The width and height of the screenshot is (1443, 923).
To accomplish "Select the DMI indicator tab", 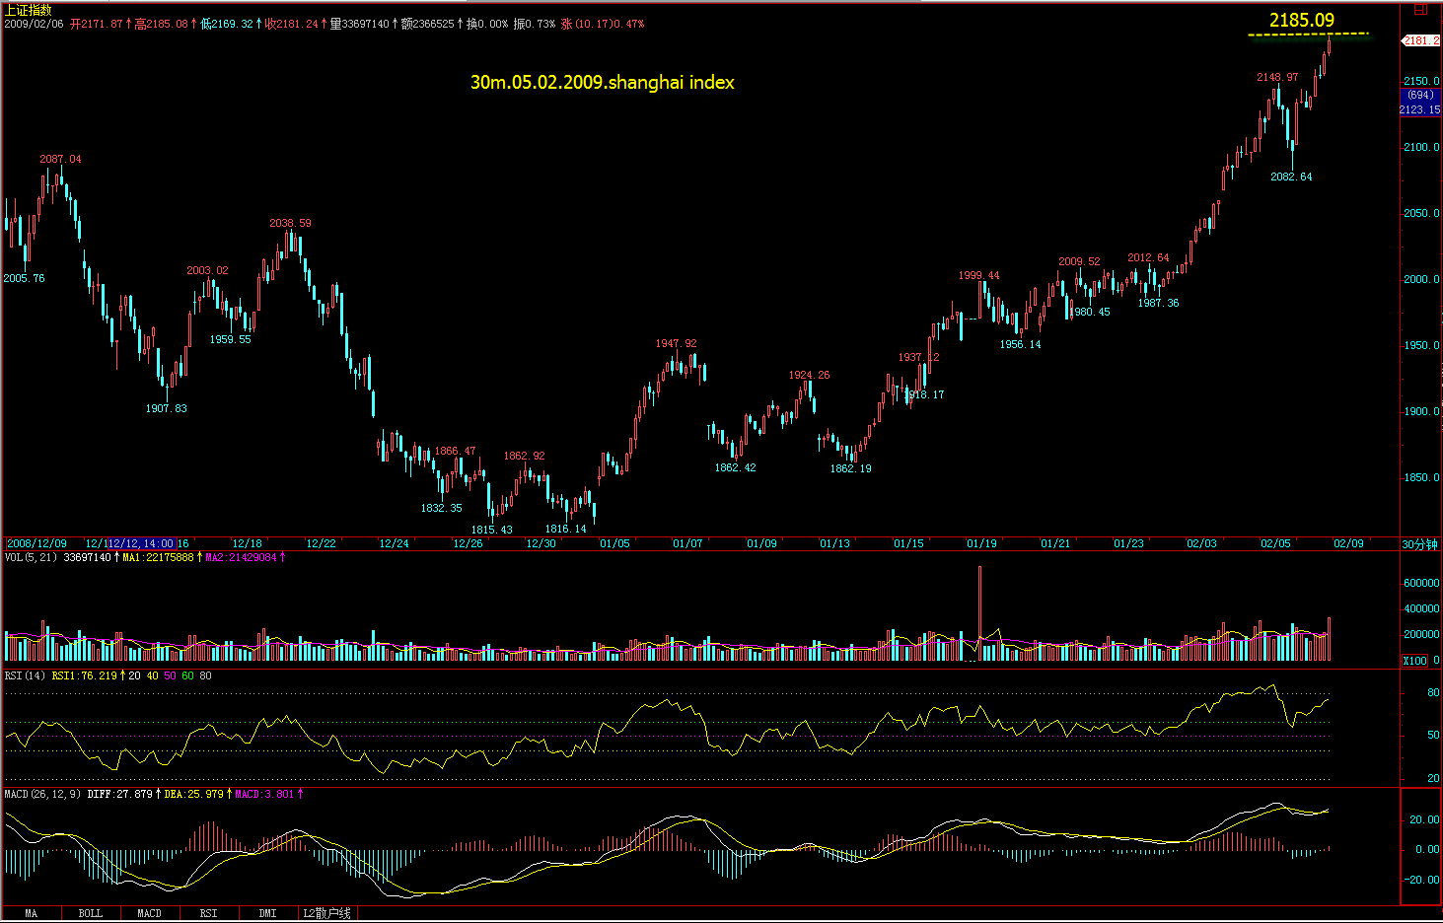I will click(x=268, y=913).
